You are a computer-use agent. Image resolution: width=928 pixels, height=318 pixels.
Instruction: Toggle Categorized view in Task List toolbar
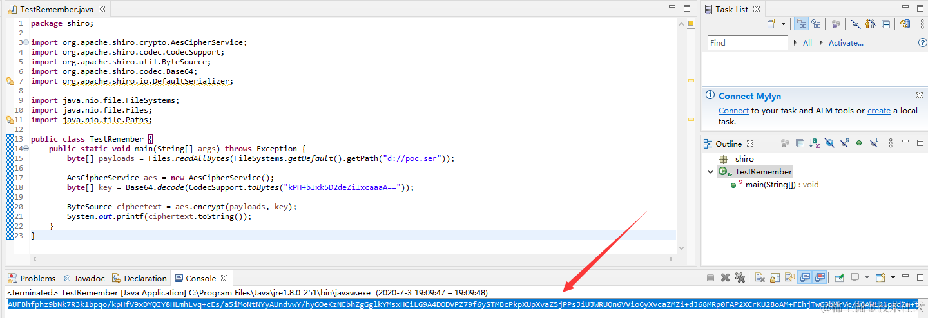[x=802, y=24]
